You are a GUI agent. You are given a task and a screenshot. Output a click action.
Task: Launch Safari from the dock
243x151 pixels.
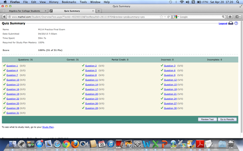[57, 144]
